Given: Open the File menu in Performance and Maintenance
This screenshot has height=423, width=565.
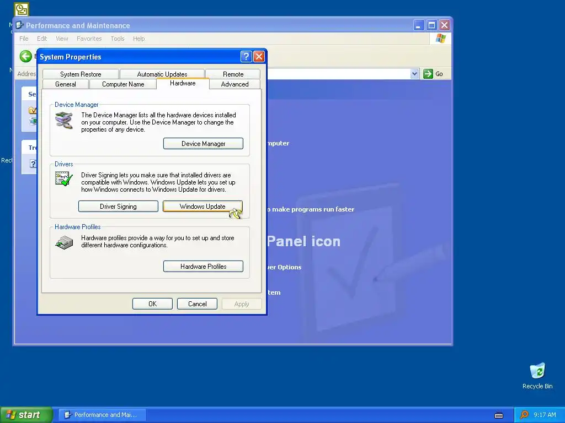Looking at the screenshot, I should (24, 39).
